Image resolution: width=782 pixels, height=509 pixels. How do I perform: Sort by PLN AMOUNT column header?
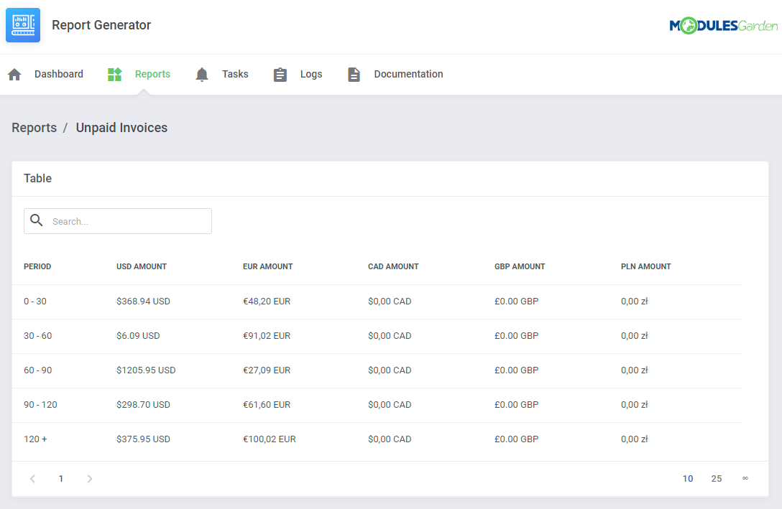[x=646, y=267]
